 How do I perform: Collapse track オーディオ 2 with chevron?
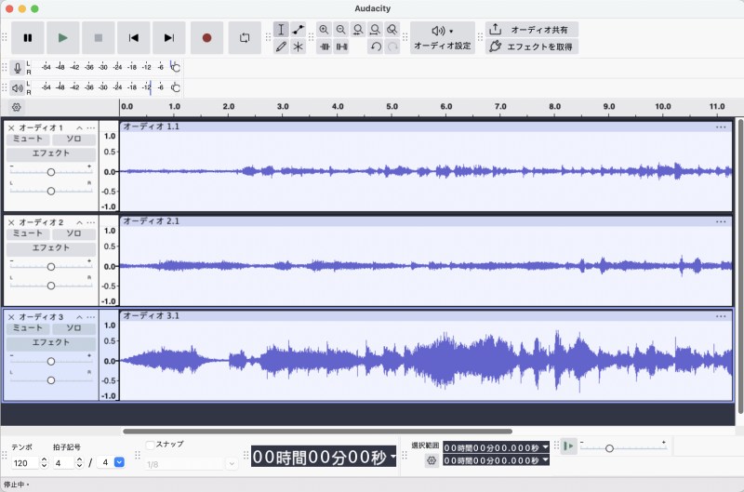coord(80,222)
